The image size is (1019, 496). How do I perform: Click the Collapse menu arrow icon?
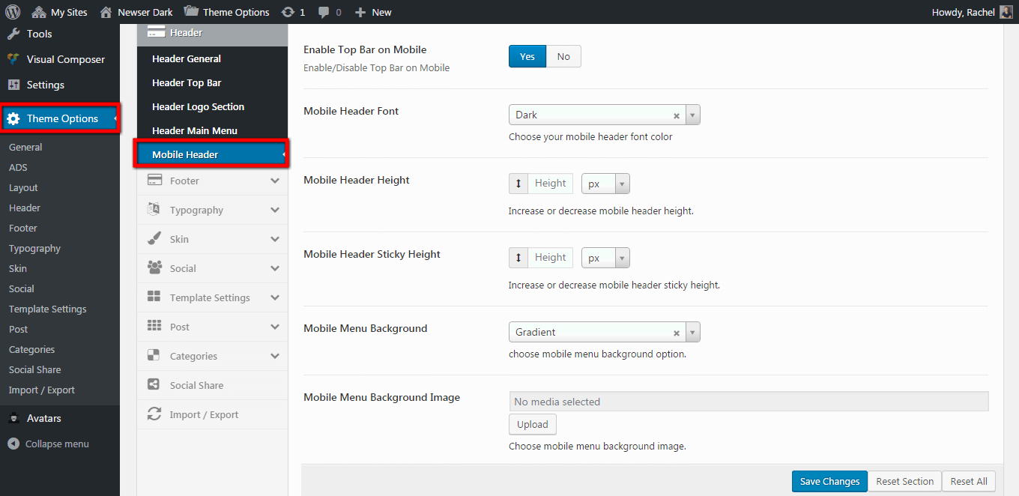tap(13, 444)
